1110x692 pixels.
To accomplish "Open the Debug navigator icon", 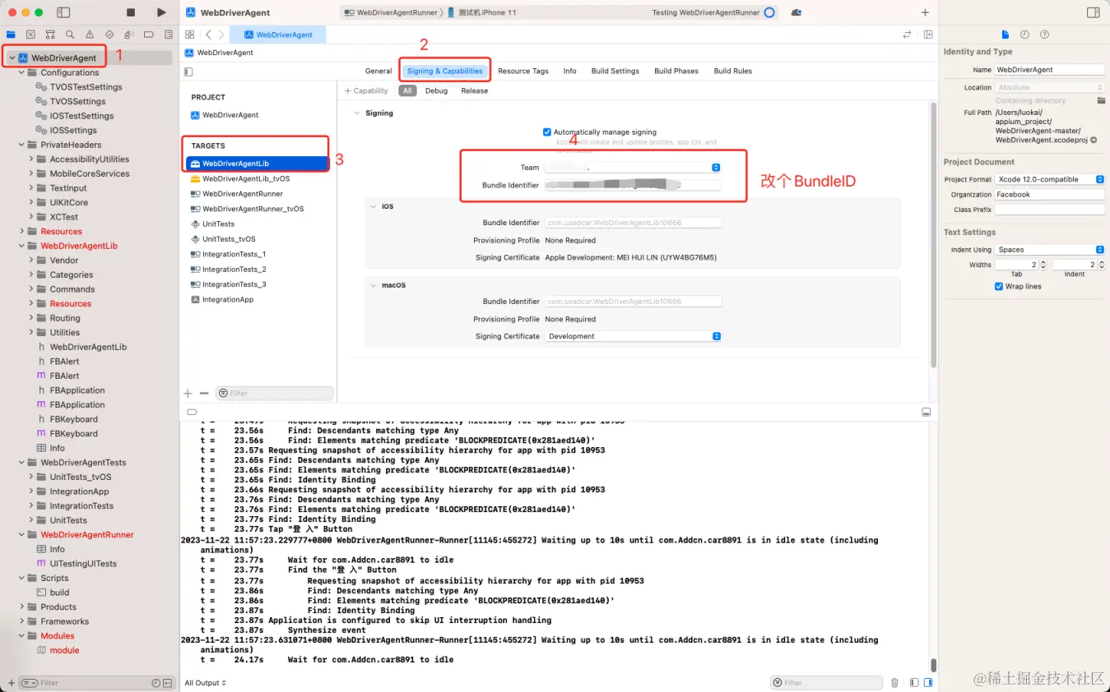I will pos(129,35).
